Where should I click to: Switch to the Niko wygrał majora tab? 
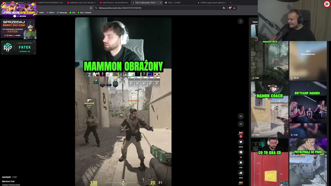(x=212, y=3)
